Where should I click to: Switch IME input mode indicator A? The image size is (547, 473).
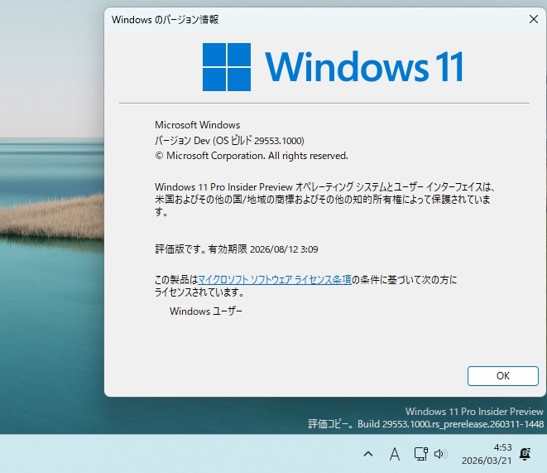[x=395, y=454]
